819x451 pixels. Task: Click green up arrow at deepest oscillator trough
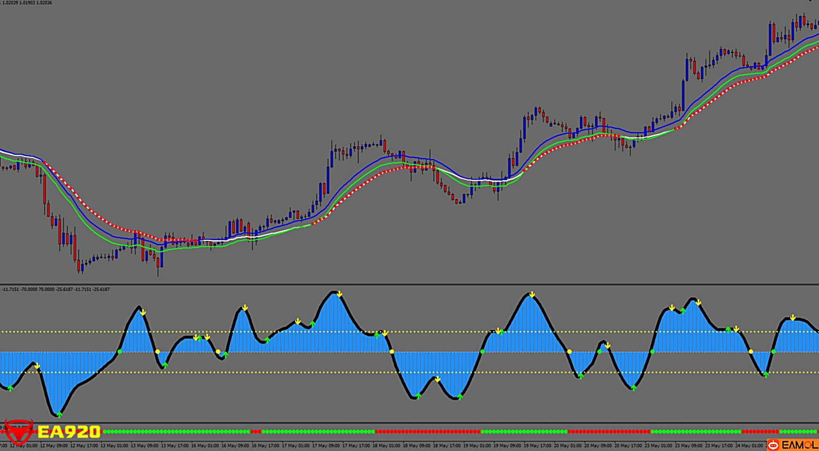click(x=59, y=415)
